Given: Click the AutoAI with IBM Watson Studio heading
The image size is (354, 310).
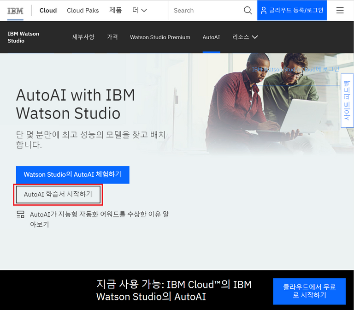Looking at the screenshot, I should 76,104.
